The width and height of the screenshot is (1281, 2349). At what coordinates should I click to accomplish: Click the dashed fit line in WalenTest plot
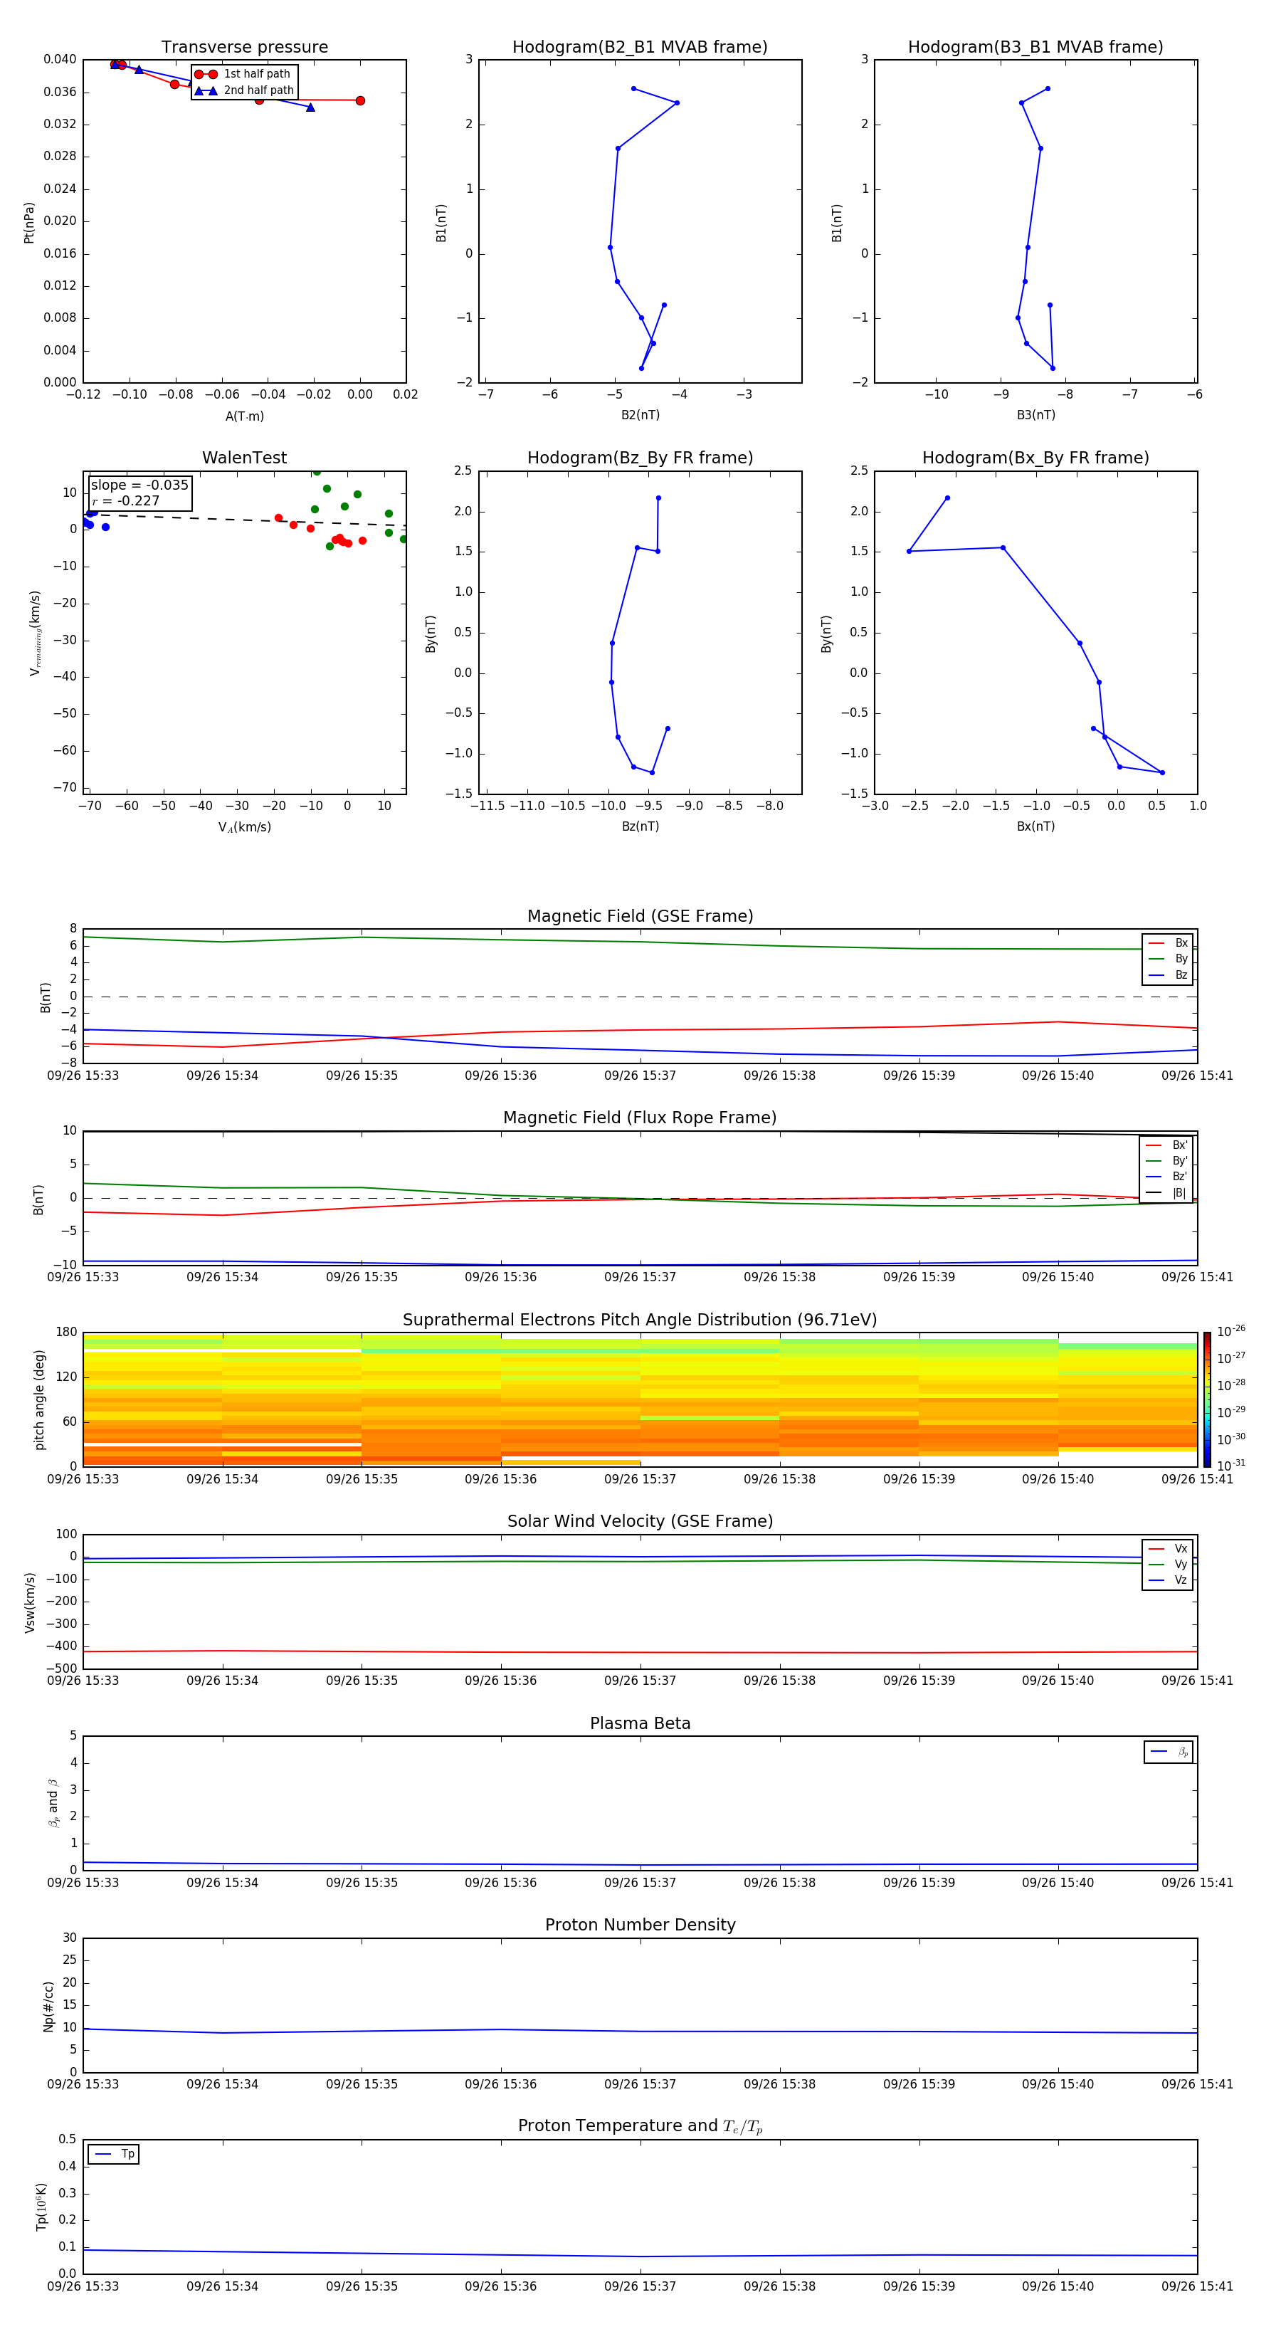pyautogui.click(x=244, y=520)
